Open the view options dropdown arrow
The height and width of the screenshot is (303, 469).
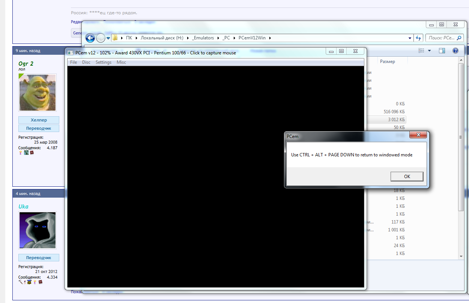429,51
